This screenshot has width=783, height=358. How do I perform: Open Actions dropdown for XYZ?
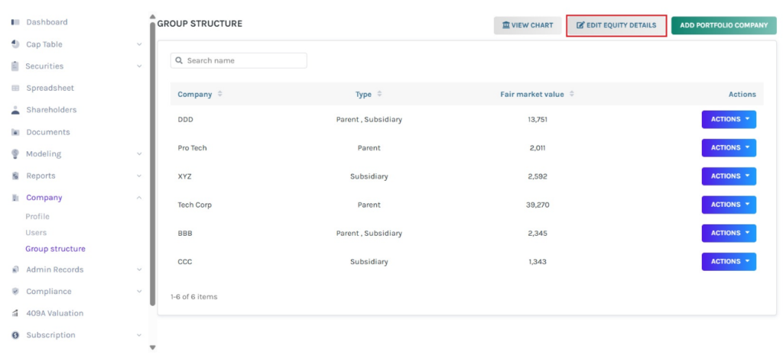tap(729, 176)
